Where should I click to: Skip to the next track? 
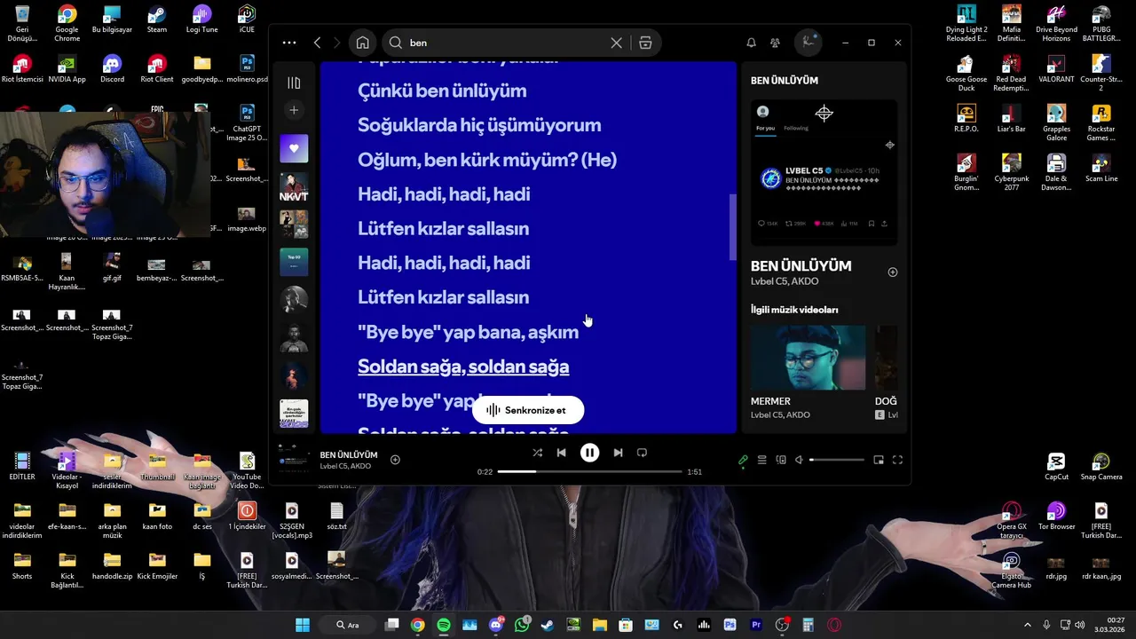pyautogui.click(x=618, y=453)
